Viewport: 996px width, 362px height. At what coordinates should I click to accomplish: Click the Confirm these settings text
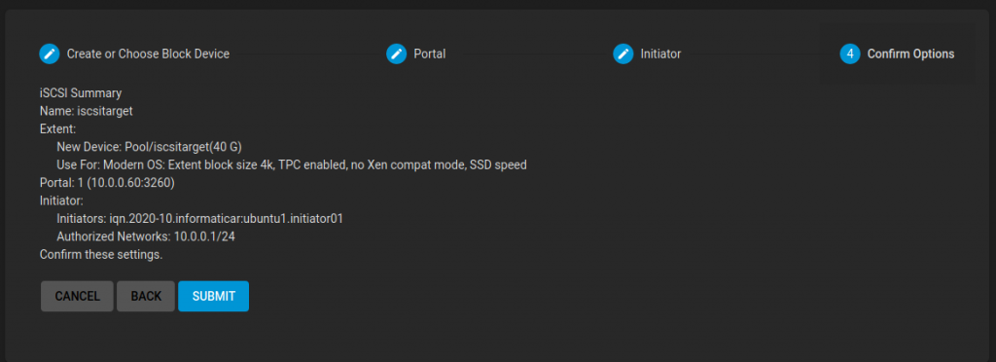(101, 255)
